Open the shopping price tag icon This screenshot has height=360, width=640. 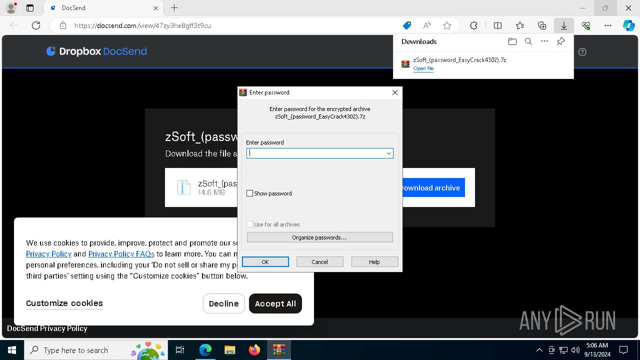click(x=407, y=25)
